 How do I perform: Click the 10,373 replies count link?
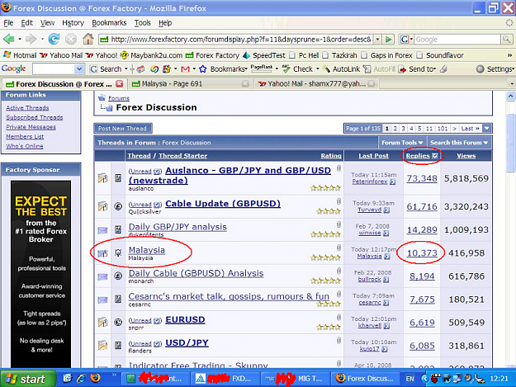click(x=422, y=252)
